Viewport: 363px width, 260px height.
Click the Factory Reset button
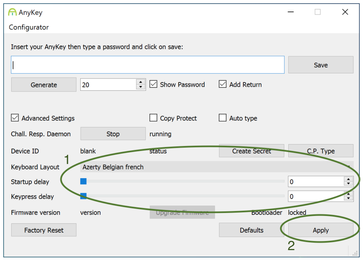pyautogui.click(x=44, y=230)
